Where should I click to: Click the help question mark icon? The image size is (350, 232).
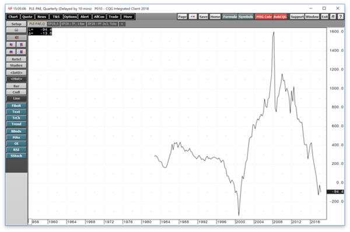coord(341,17)
